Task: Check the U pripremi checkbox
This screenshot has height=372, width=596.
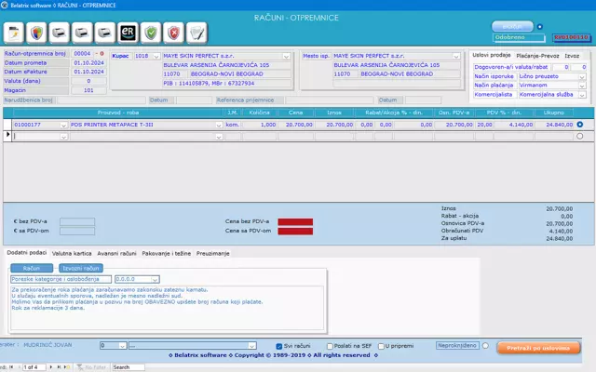Action: tap(381, 345)
